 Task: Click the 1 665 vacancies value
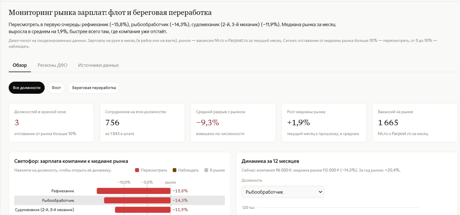388,123
